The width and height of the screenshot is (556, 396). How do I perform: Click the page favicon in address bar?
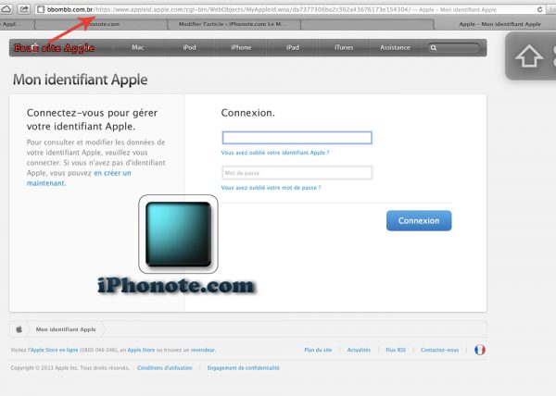pyautogui.click(x=41, y=9)
